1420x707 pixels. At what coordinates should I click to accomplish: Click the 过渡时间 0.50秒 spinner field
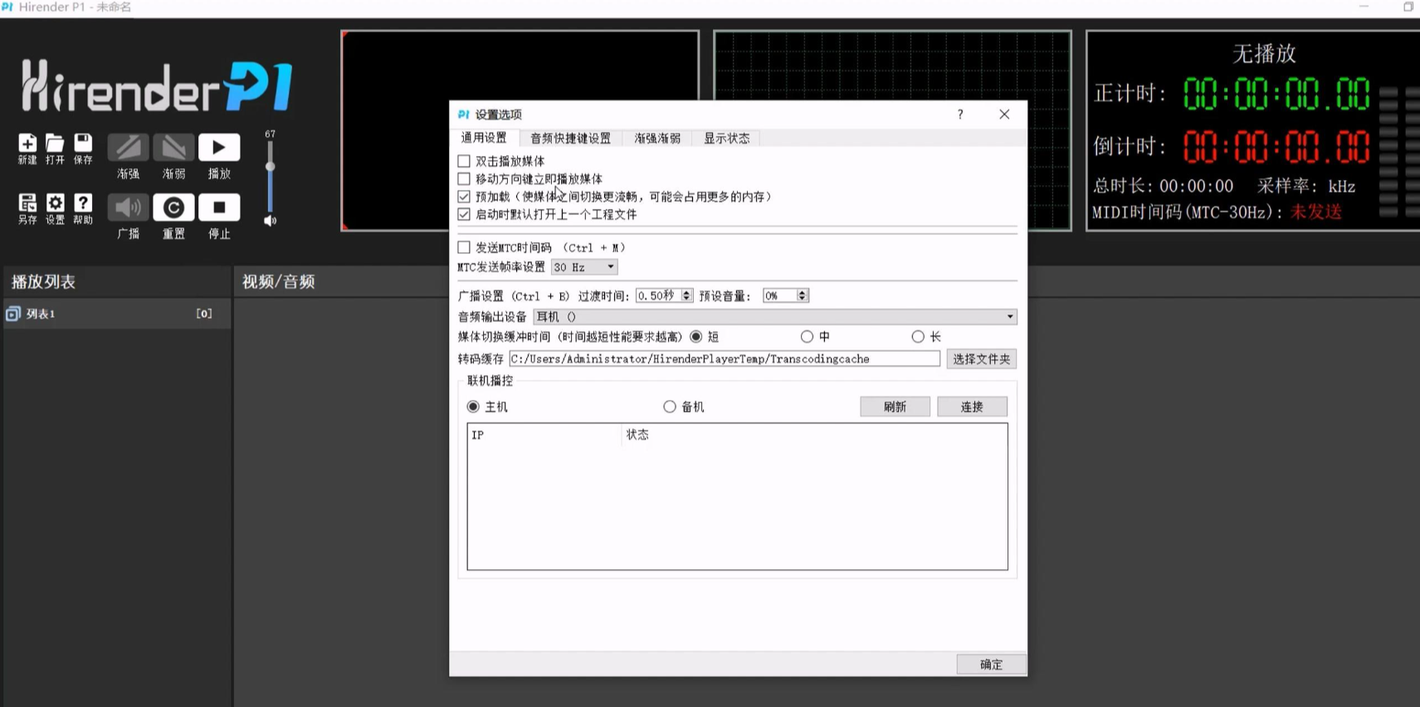click(664, 295)
